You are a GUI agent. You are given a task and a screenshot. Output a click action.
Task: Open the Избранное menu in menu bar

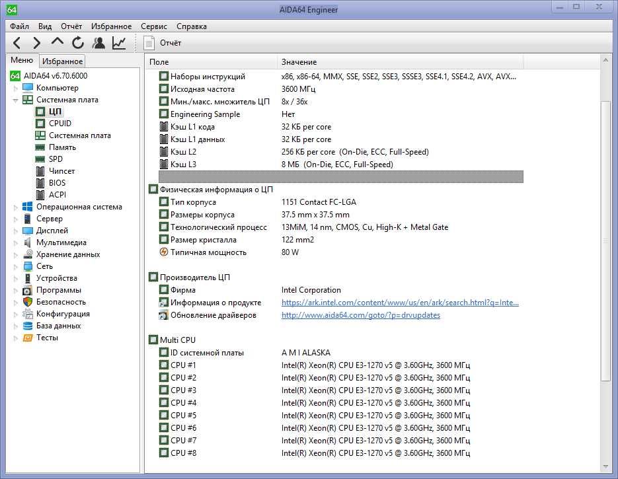pyautogui.click(x=112, y=26)
